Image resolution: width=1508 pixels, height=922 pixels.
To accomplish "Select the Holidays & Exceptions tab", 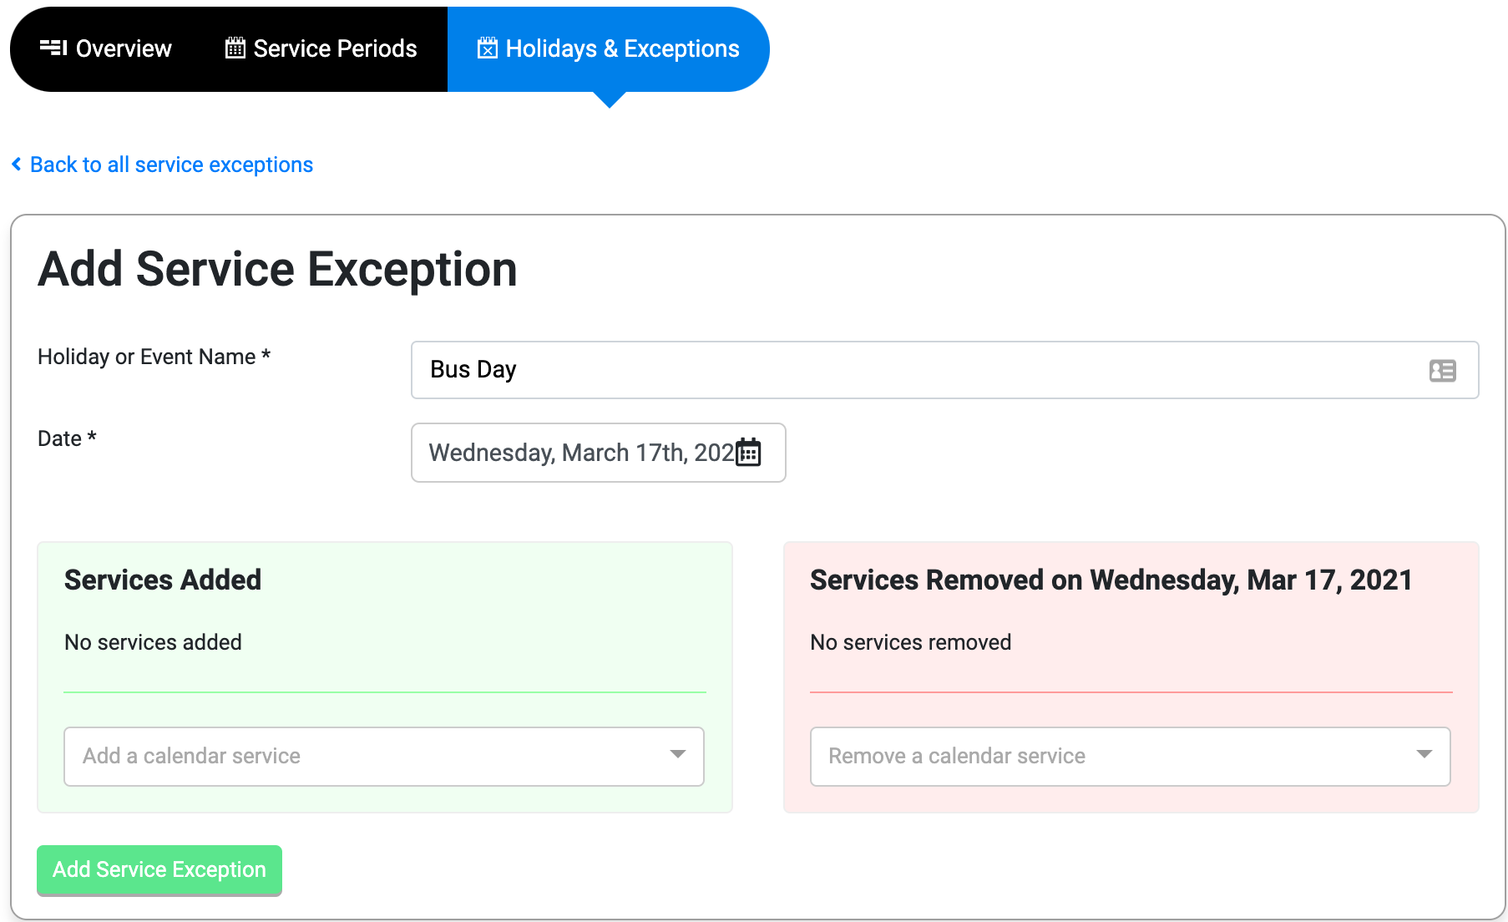I will pyautogui.click(x=608, y=48).
